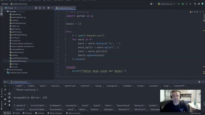Toggle Project tool window via left stripe
205x115 pixels.
2,11
